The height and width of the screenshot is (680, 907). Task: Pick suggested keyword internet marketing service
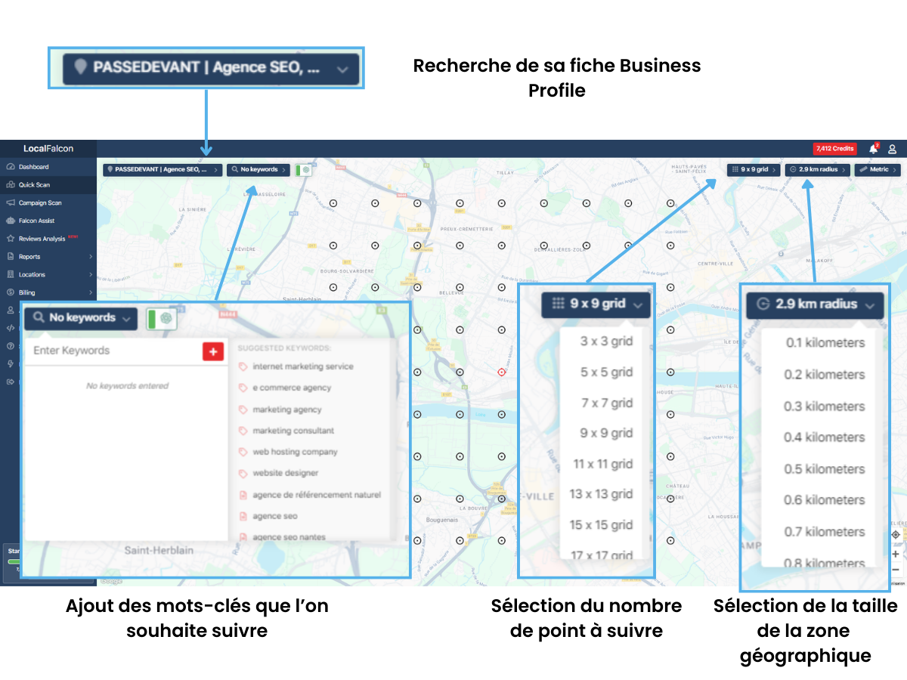pyautogui.click(x=302, y=366)
